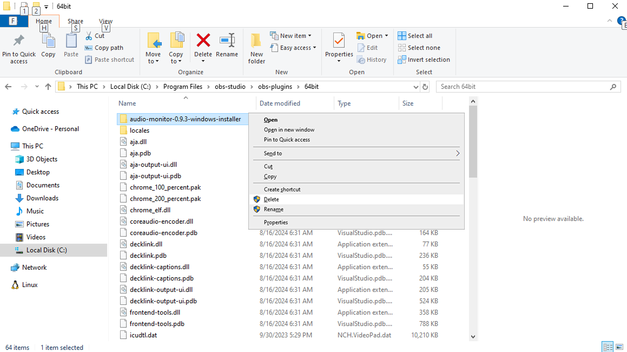This screenshot has height=352, width=627.
Task: Sort by Date modified column header
Action: 280,103
